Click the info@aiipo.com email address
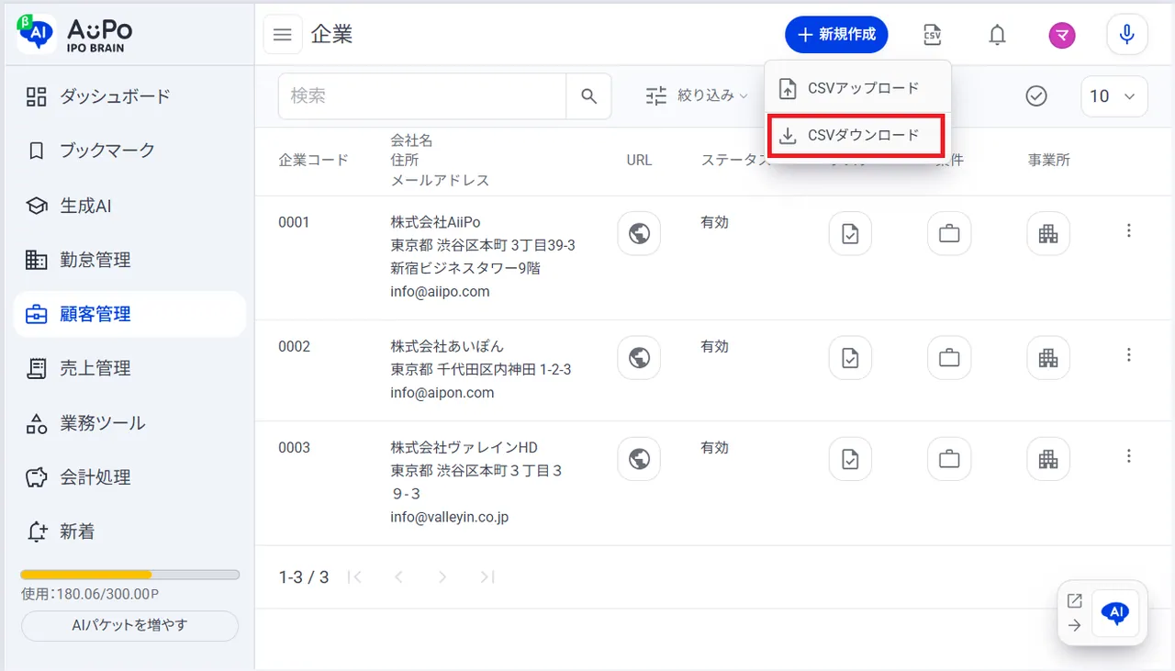Screen dimensions: 1175x671 440,292
